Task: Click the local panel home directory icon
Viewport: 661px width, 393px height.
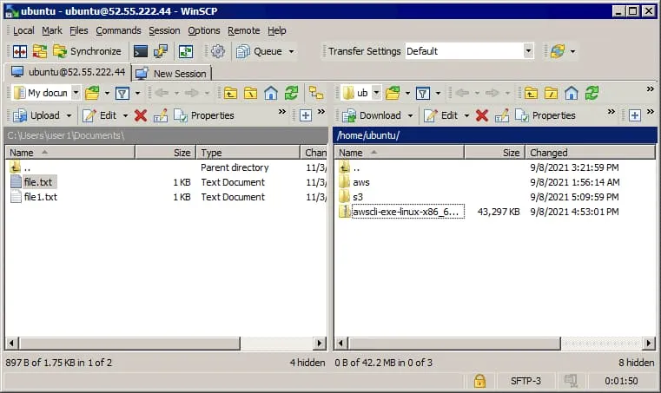Action: point(271,93)
